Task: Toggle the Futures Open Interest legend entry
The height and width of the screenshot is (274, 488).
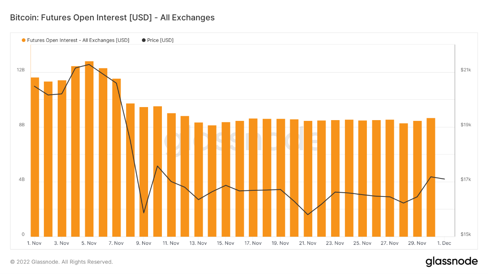Action: pos(78,40)
